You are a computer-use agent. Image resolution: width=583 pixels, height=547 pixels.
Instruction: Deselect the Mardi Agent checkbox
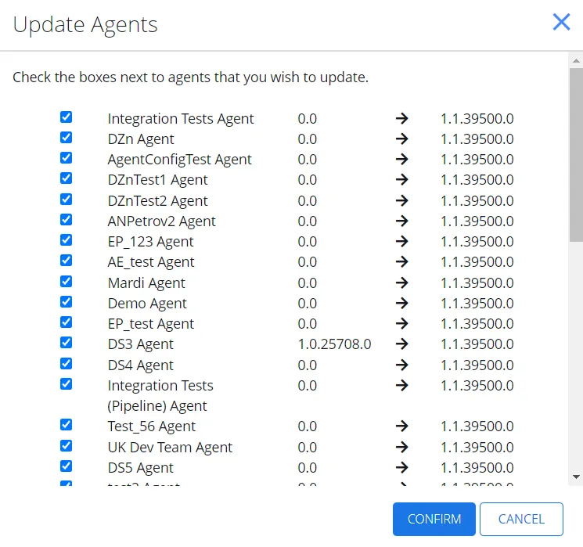(x=67, y=282)
